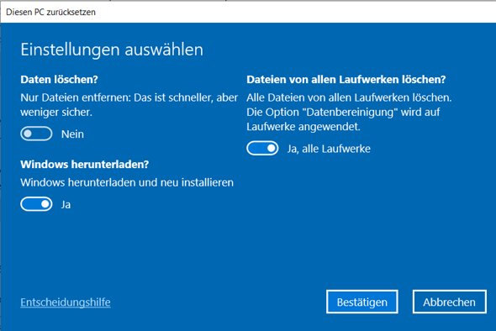
Task: Click the 'Ja' text beside Windows toggle
Action: click(x=66, y=205)
